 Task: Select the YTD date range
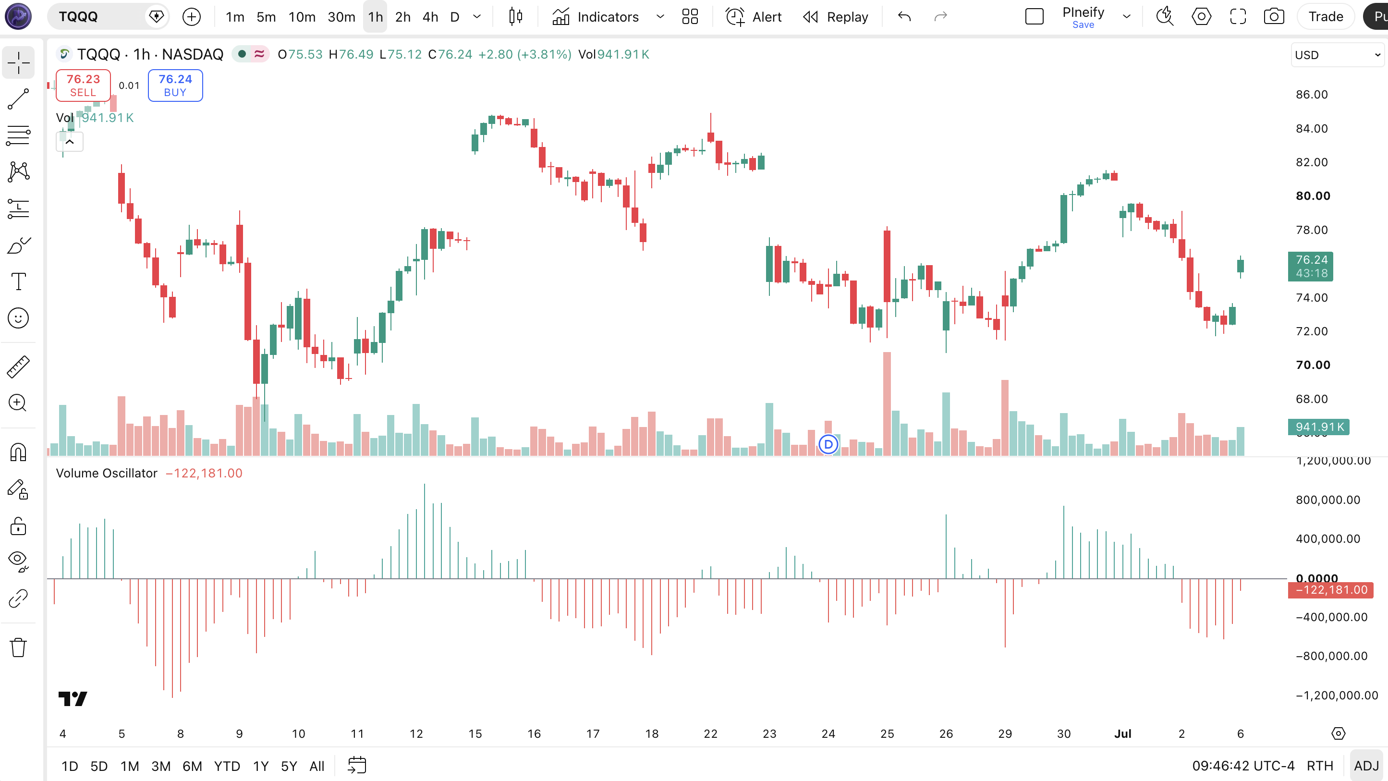coord(227,766)
